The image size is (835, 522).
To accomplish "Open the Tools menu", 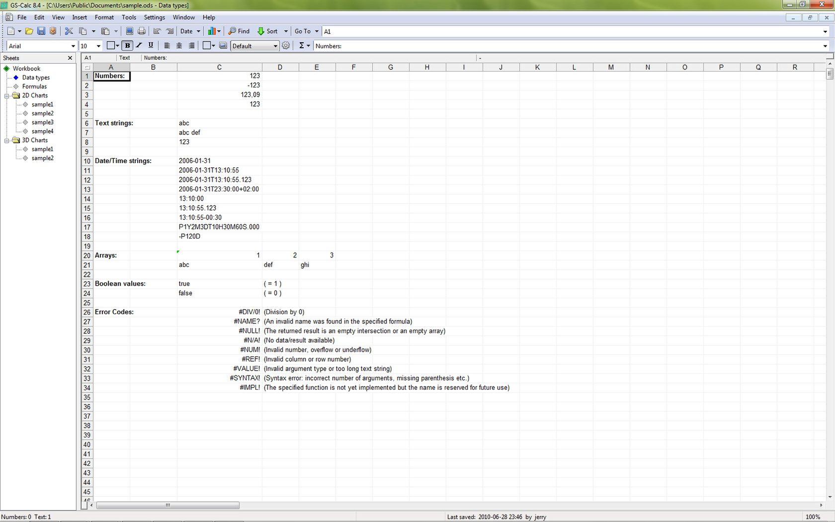I will [x=129, y=17].
